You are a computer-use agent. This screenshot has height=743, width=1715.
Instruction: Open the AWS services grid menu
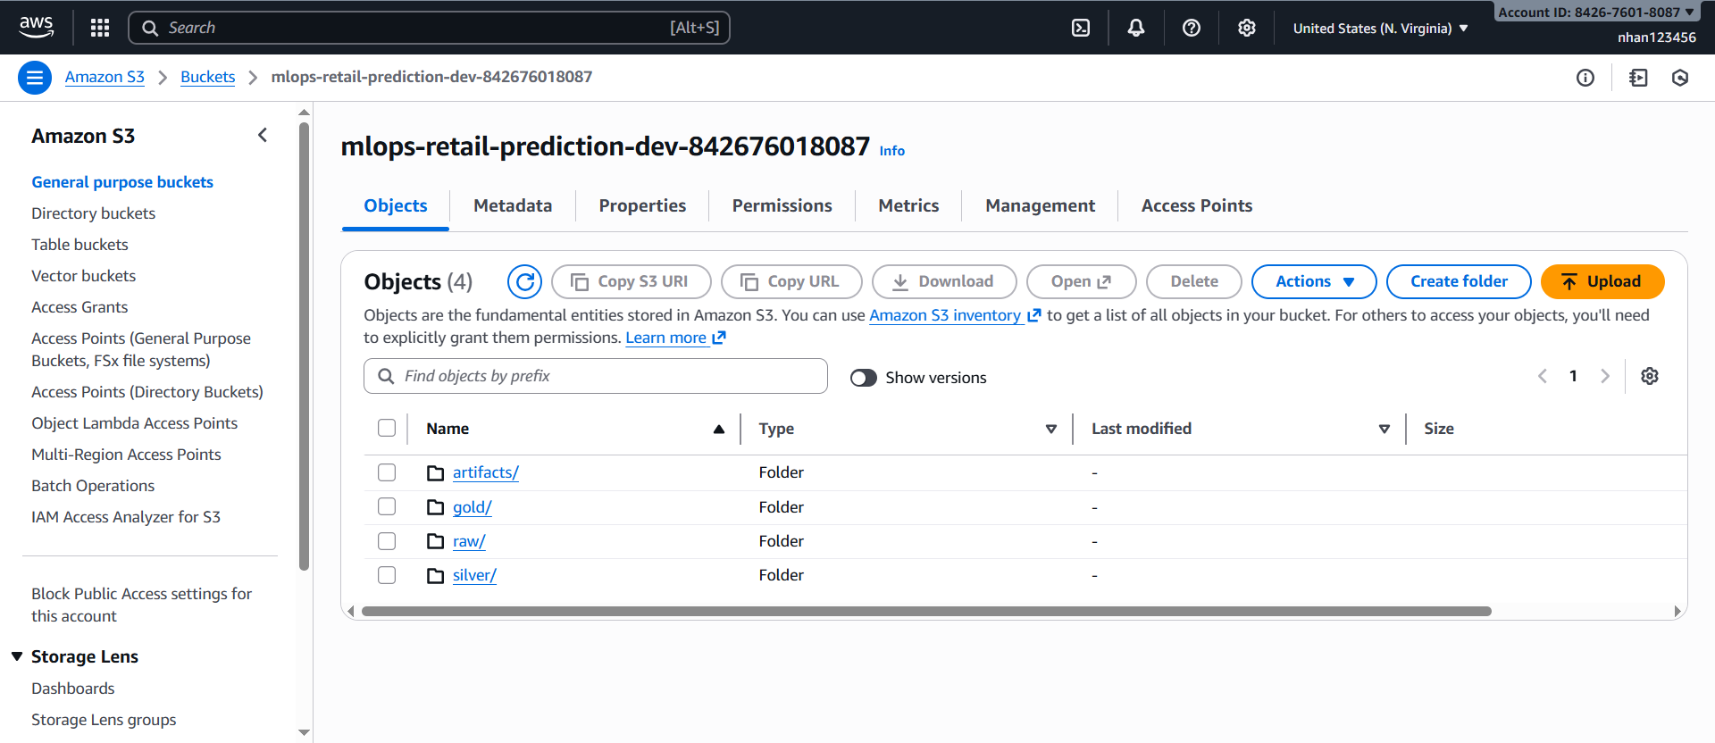click(100, 28)
